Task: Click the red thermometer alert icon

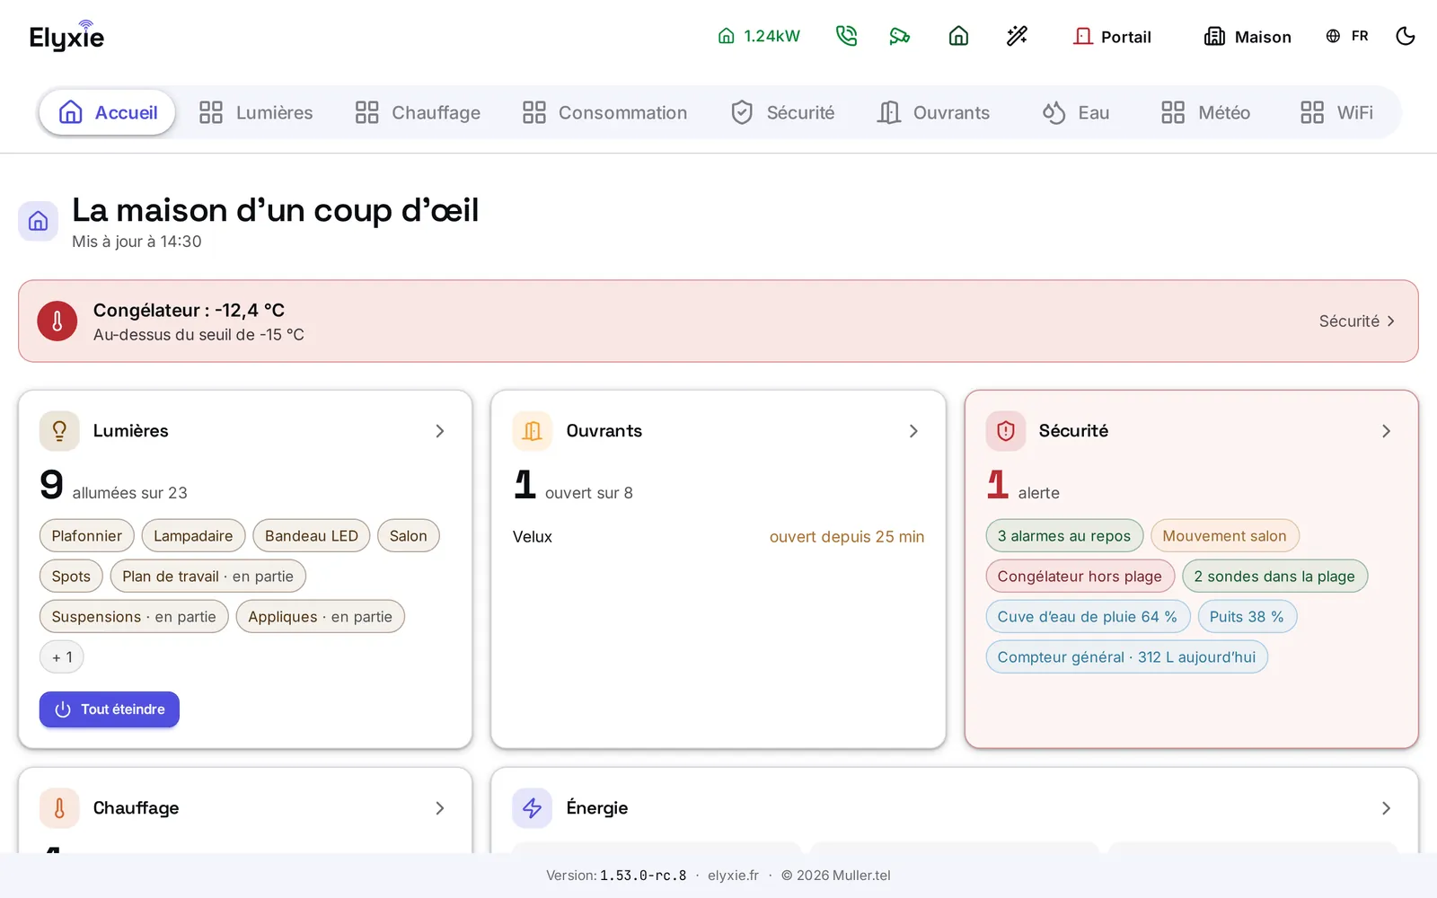Action: pos(57,321)
